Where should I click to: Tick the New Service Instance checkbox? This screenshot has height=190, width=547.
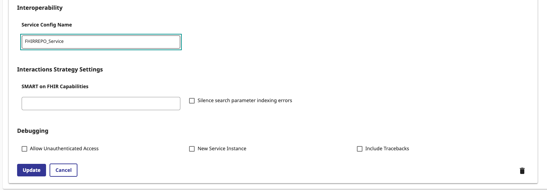tap(192, 149)
